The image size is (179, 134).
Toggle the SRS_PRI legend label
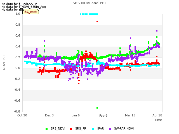(81, 128)
